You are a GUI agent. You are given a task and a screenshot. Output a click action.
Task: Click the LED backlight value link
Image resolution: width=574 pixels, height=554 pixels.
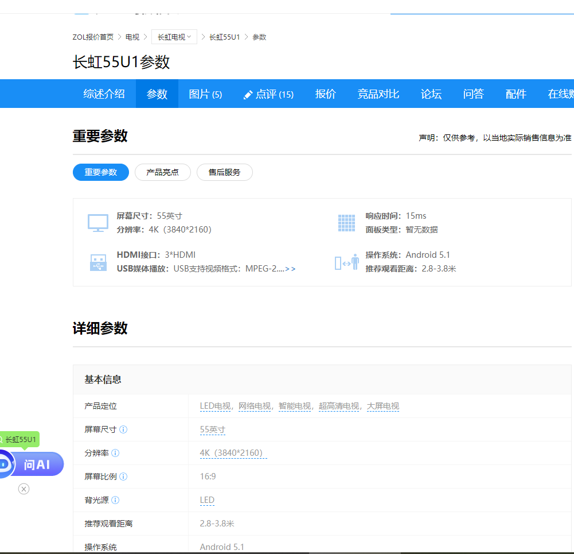[207, 500]
